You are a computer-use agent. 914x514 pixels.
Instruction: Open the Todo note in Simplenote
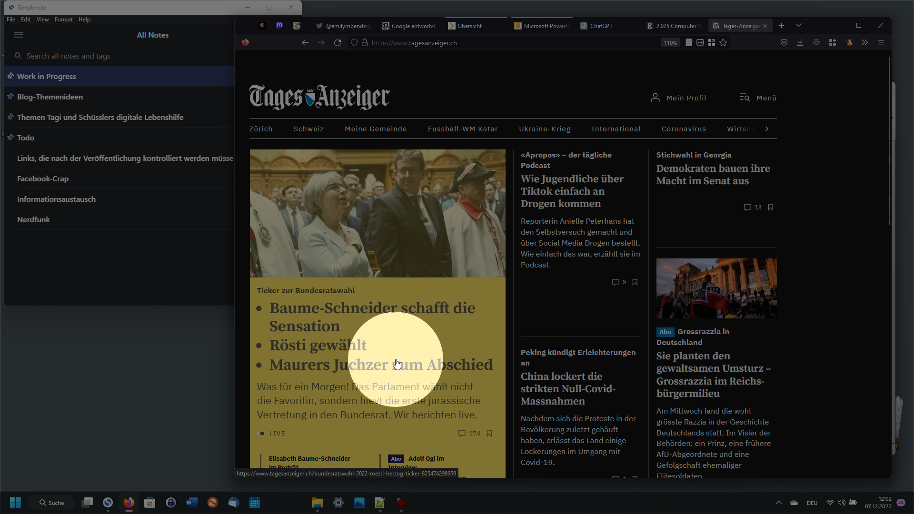coord(119,138)
